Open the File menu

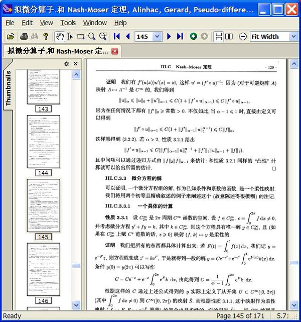[x=10, y=23]
